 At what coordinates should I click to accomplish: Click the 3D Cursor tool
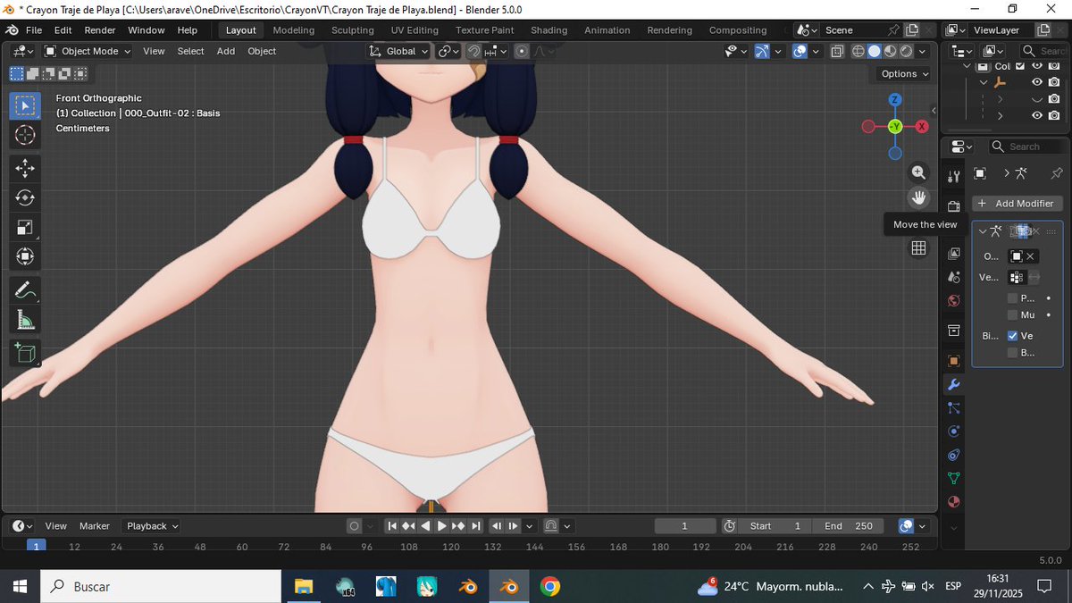coord(25,135)
